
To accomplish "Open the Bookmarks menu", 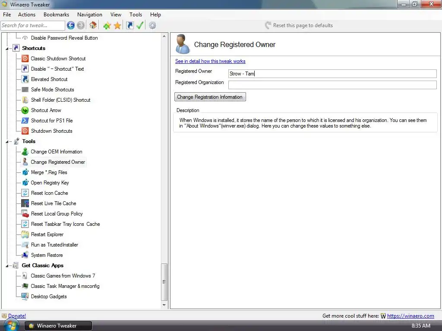I will tap(56, 15).
